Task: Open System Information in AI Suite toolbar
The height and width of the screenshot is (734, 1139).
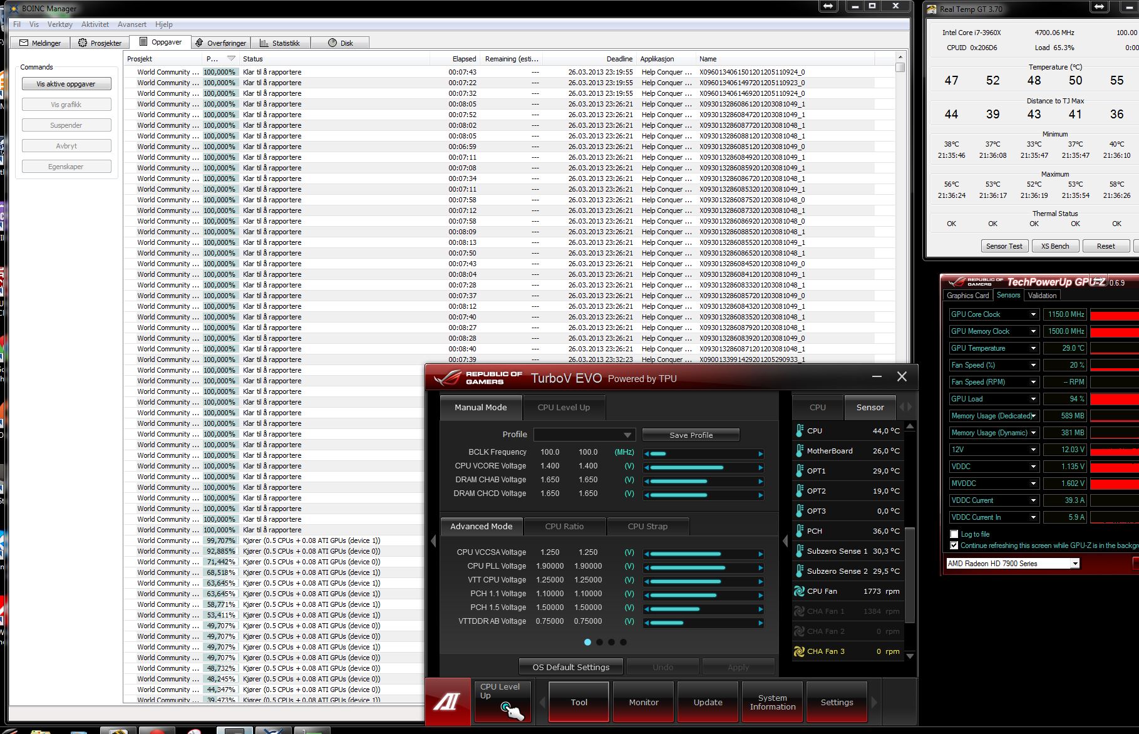Action: tap(773, 702)
